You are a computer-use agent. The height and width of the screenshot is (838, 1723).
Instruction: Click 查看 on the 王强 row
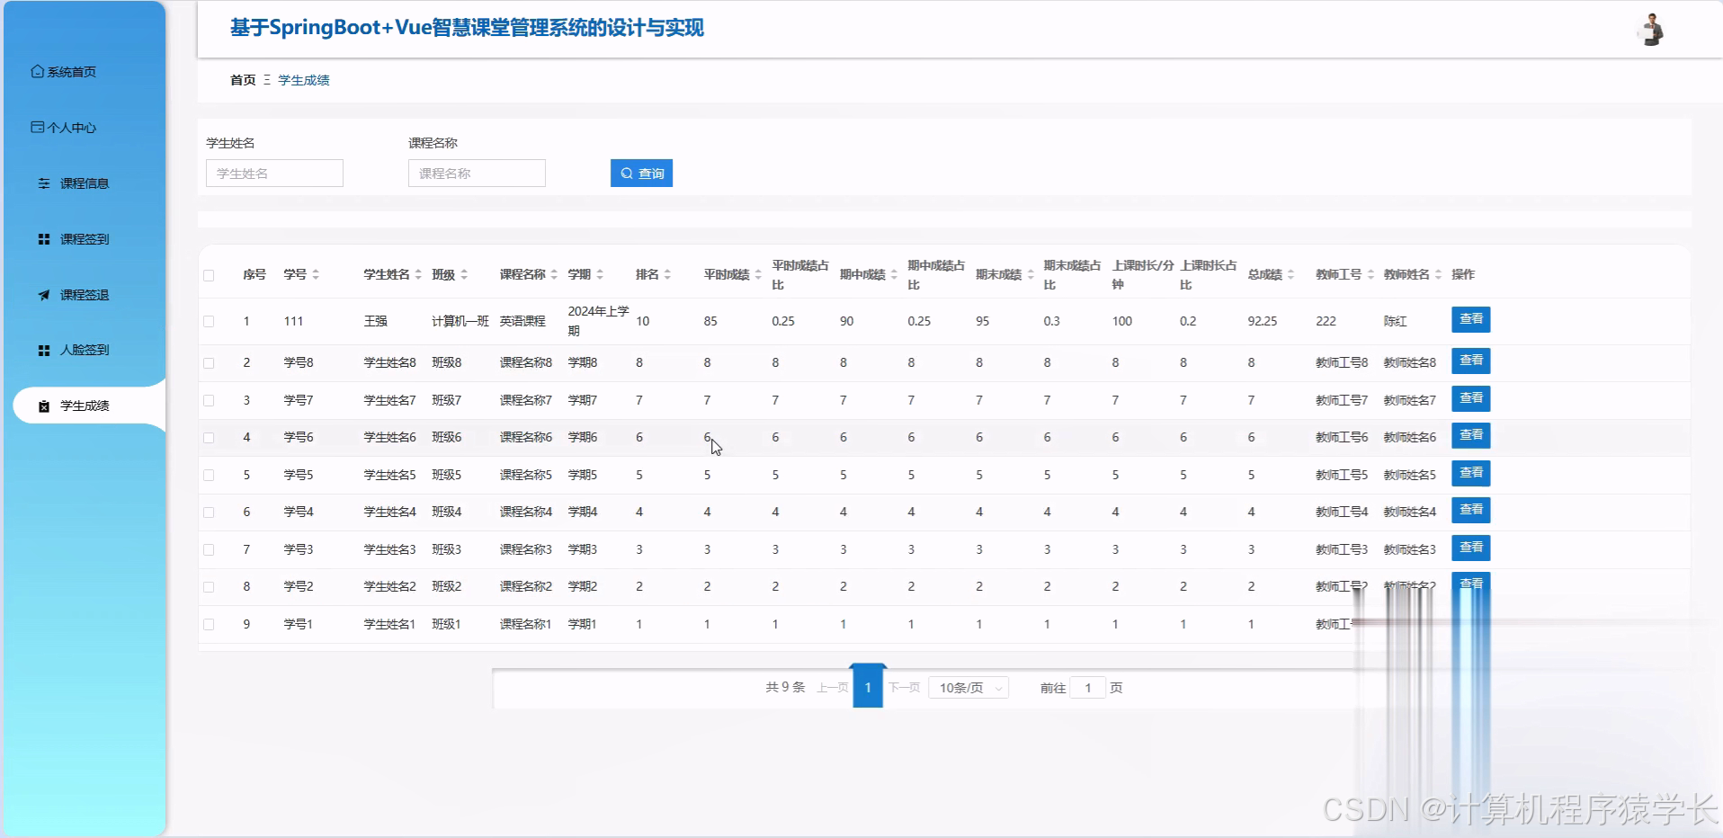pyautogui.click(x=1470, y=319)
